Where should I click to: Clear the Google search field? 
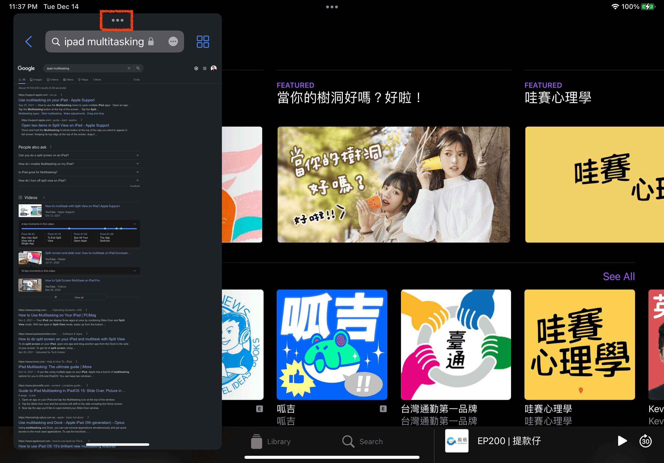(x=129, y=68)
